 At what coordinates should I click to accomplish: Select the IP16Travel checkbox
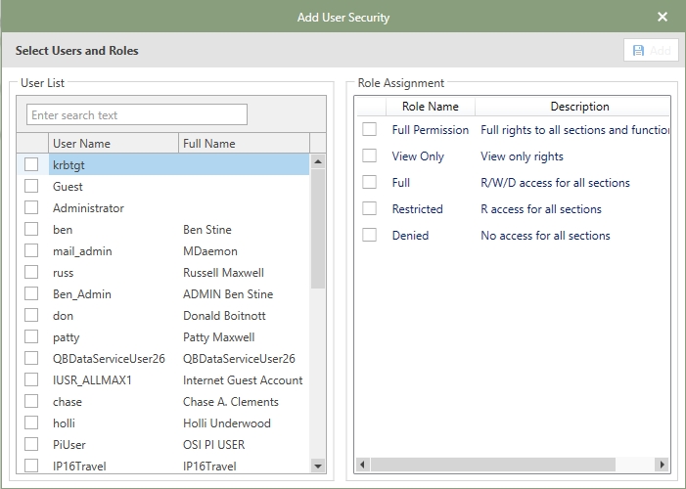(x=31, y=466)
